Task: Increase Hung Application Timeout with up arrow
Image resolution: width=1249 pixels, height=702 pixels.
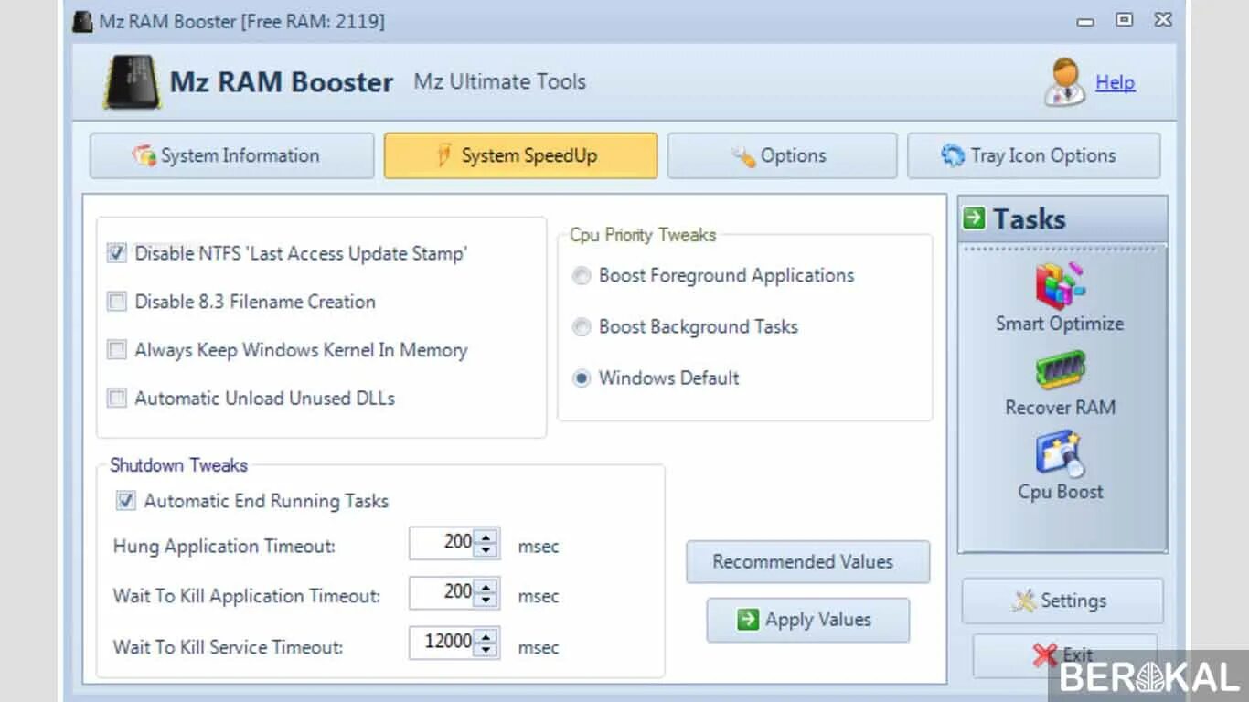Action: pyautogui.click(x=486, y=536)
